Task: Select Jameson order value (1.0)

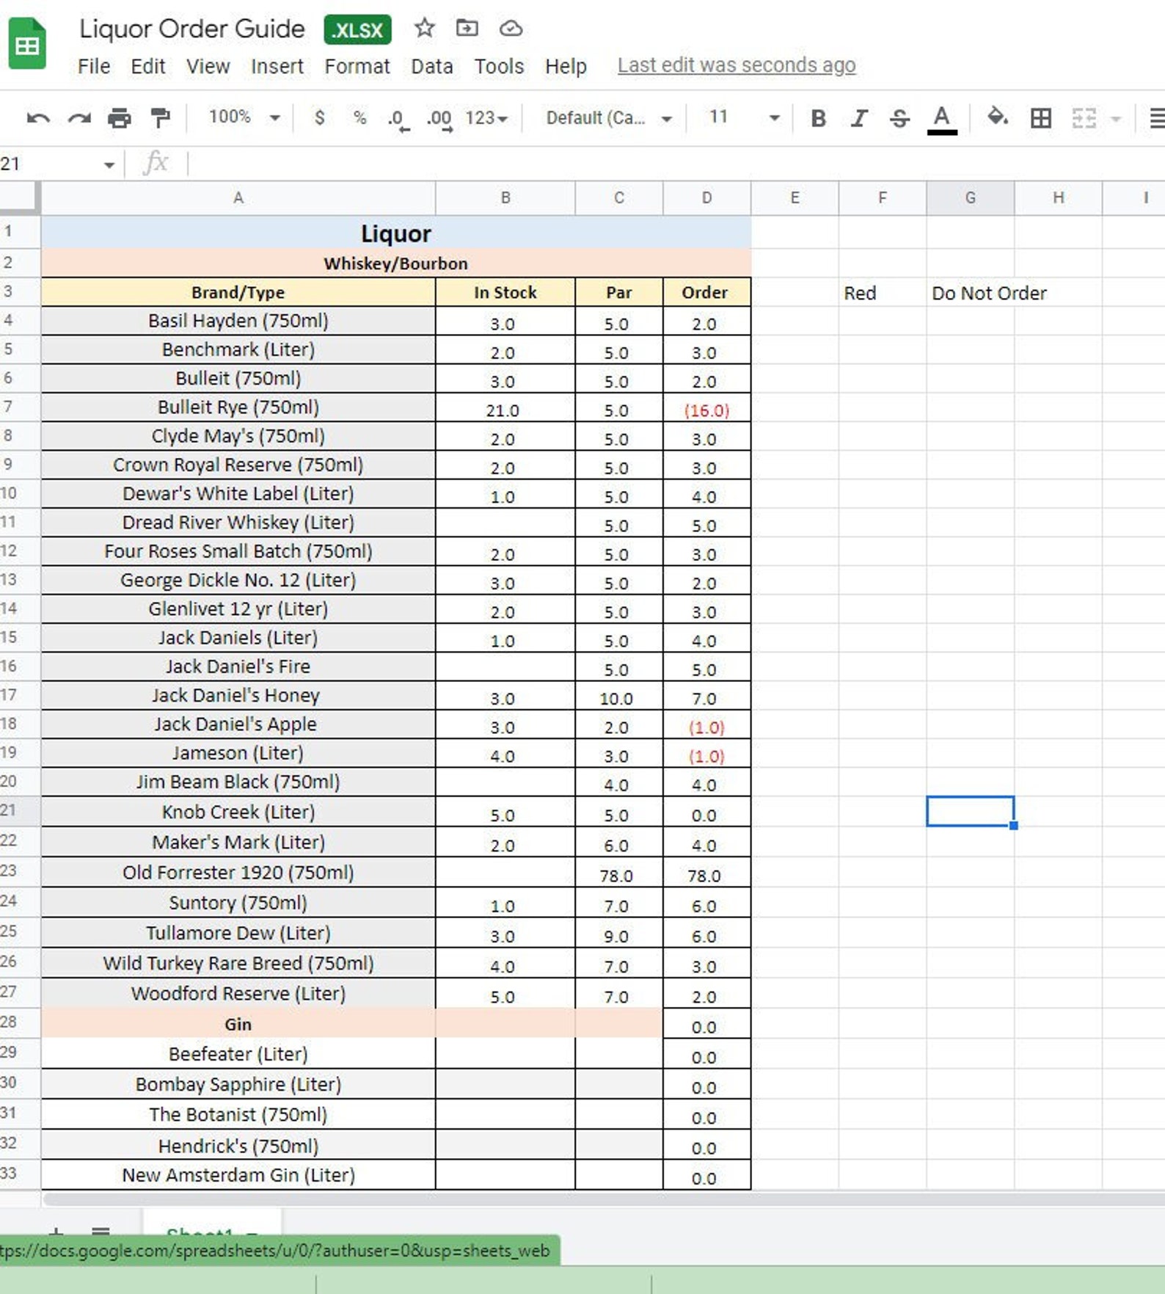Action: 706,755
